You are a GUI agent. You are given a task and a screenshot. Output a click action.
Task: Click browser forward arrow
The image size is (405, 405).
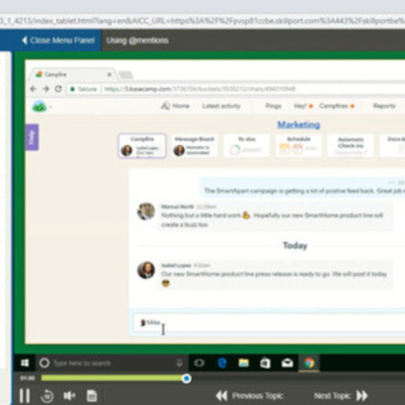pos(46,89)
